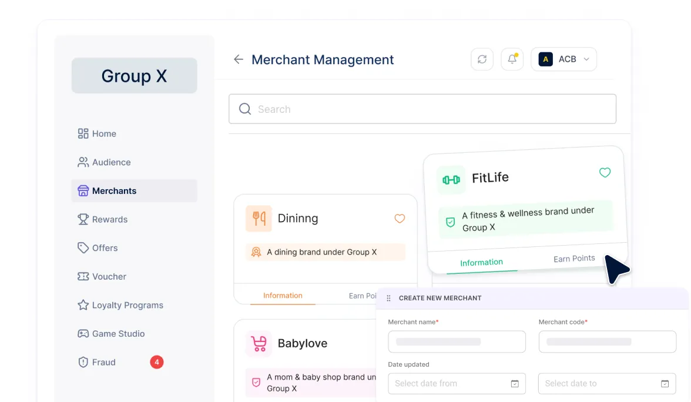Favorite the FitLife merchant with heart
691x402 pixels.
click(605, 172)
